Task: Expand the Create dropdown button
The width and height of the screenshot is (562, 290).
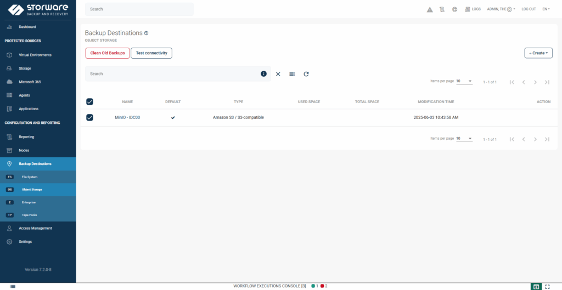Action: 538,53
